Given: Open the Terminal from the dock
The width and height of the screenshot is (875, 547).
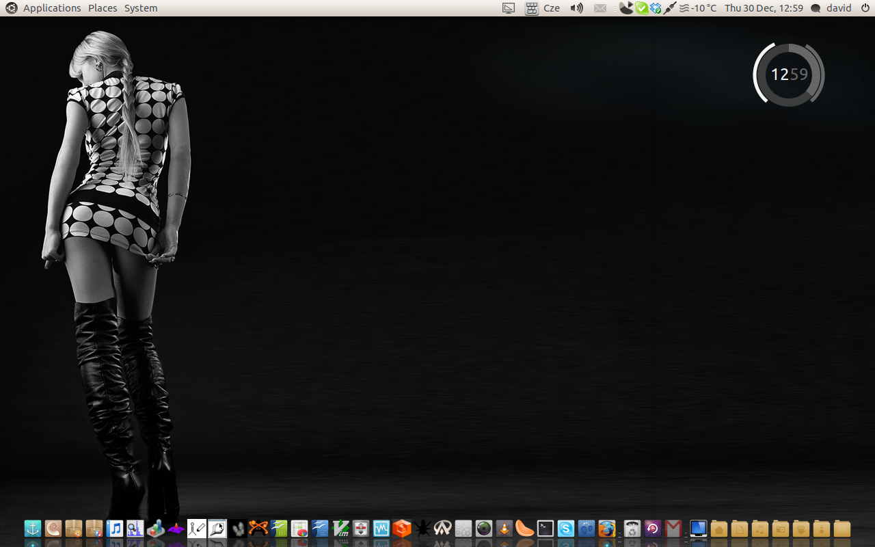Looking at the screenshot, I should 546,529.
